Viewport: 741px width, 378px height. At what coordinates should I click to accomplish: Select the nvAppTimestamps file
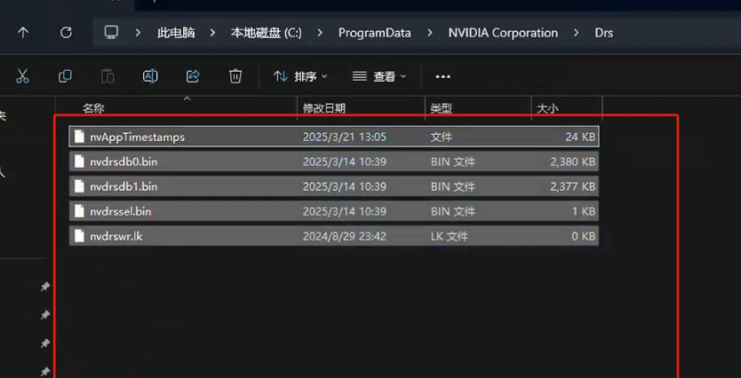click(137, 137)
